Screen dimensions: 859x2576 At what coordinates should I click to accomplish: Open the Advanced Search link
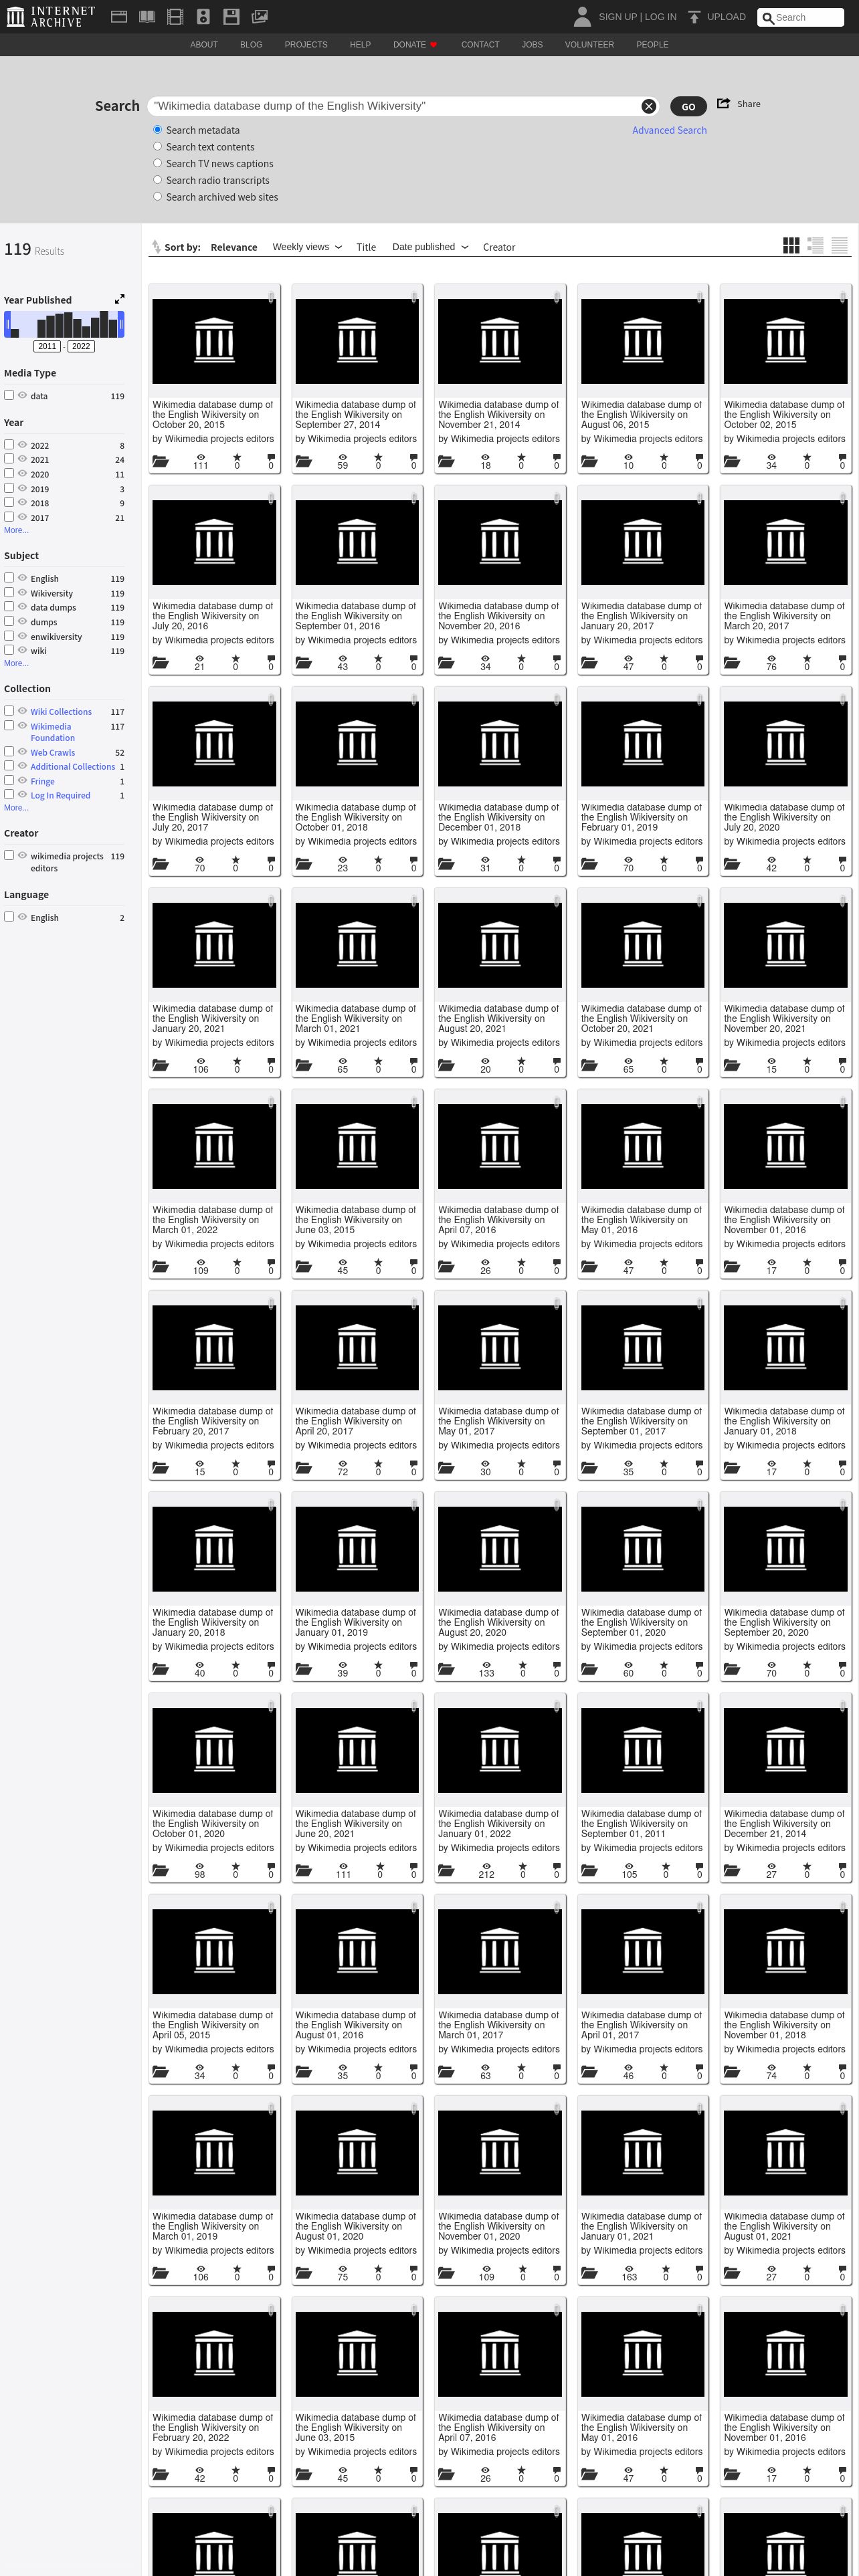[669, 130]
